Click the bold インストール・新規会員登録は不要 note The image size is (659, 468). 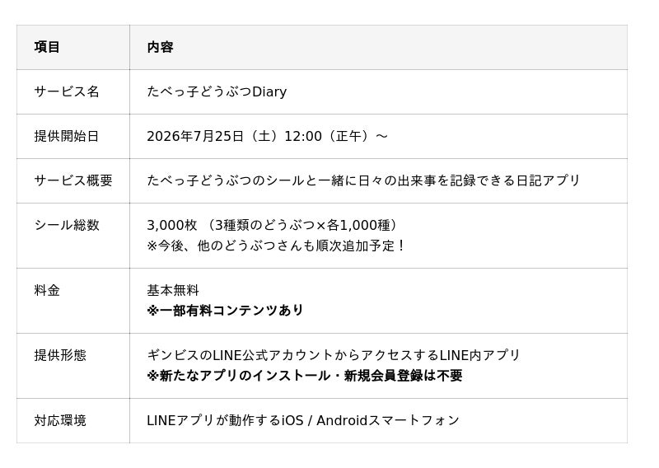point(305,376)
